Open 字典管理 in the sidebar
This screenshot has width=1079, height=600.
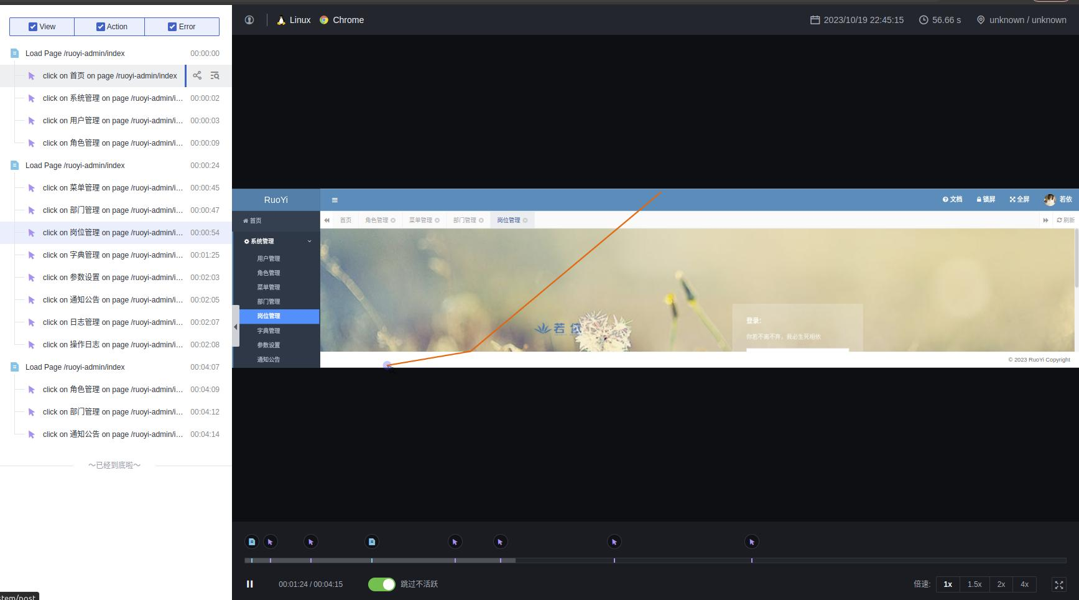pyautogui.click(x=269, y=331)
